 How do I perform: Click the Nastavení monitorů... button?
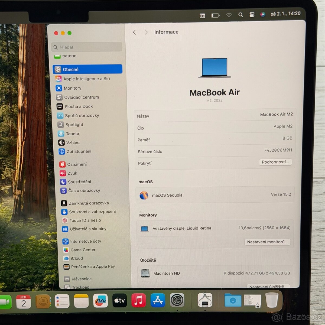click(x=267, y=242)
